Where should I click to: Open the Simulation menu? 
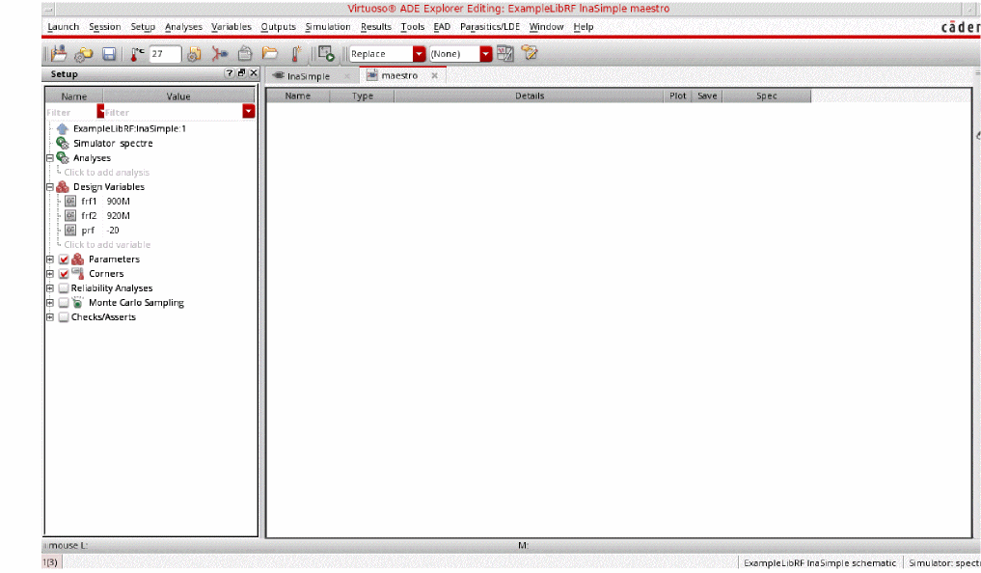[327, 27]
